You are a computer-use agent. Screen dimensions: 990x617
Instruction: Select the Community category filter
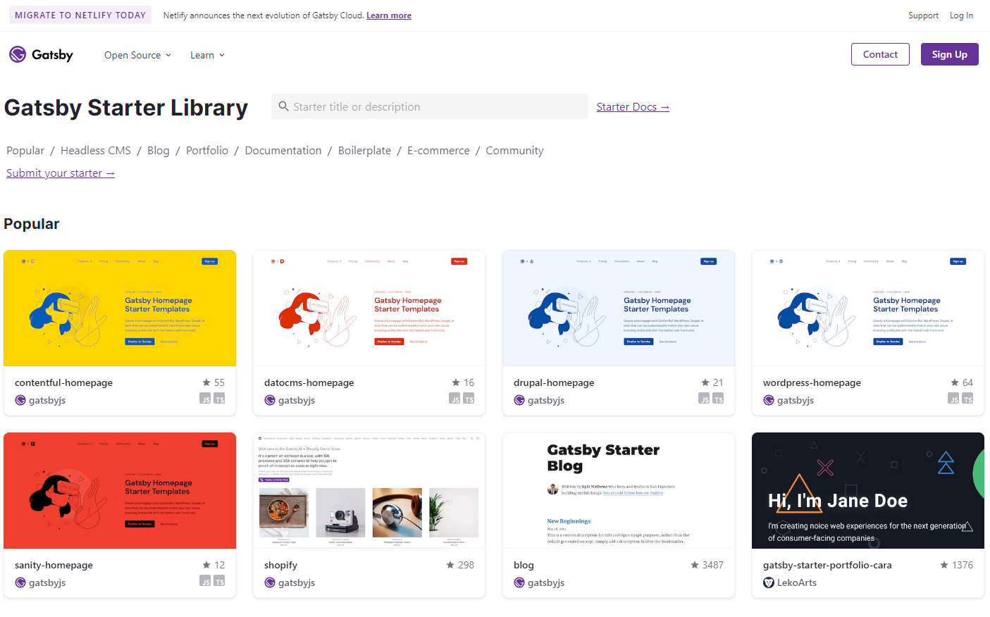(514, 150)
